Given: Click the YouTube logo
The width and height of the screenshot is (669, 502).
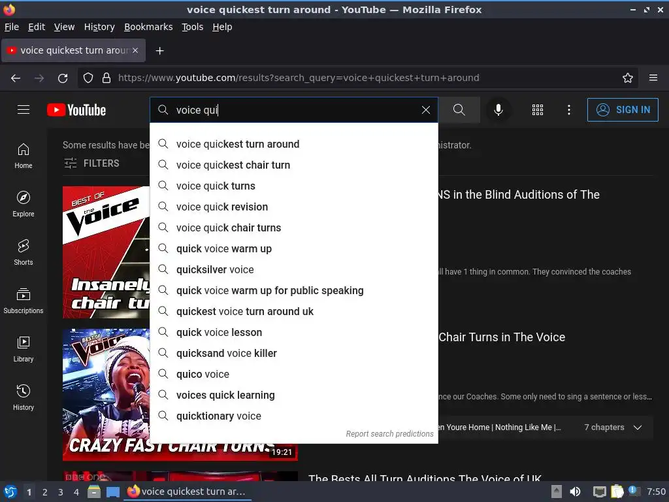Looking at the screenshot, I should pos(76,110).
